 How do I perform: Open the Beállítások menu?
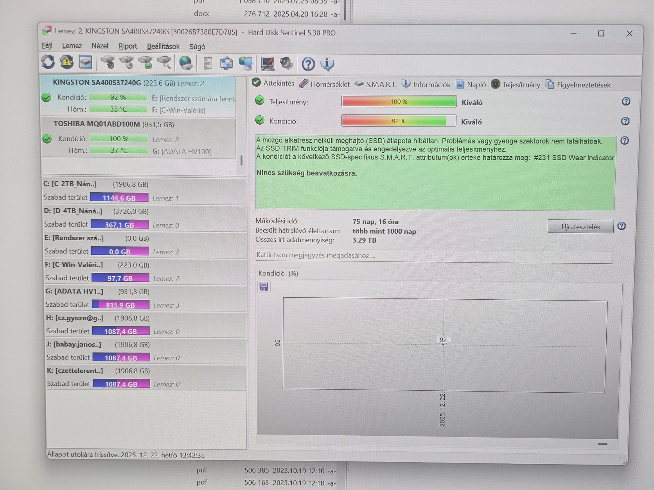coord(163,46)
